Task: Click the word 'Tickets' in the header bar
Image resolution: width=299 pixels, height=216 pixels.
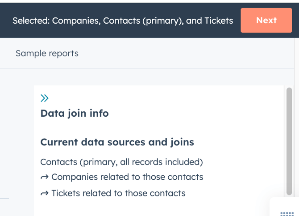Action: pos(219,21)
